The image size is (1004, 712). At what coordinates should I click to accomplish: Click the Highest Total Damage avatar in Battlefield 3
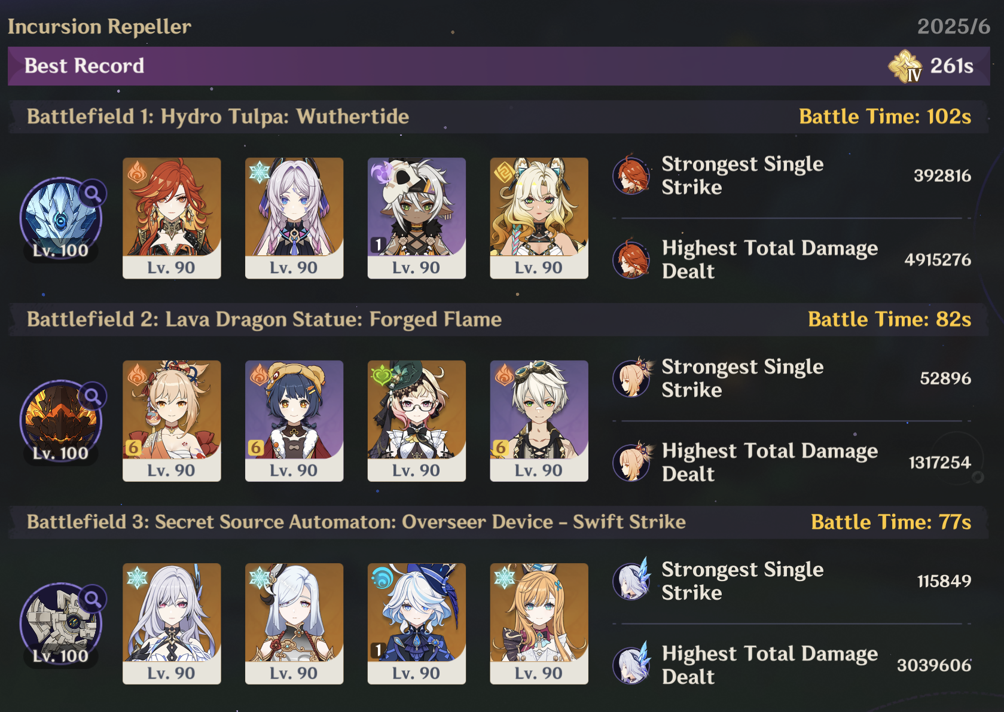pos(631,665)
